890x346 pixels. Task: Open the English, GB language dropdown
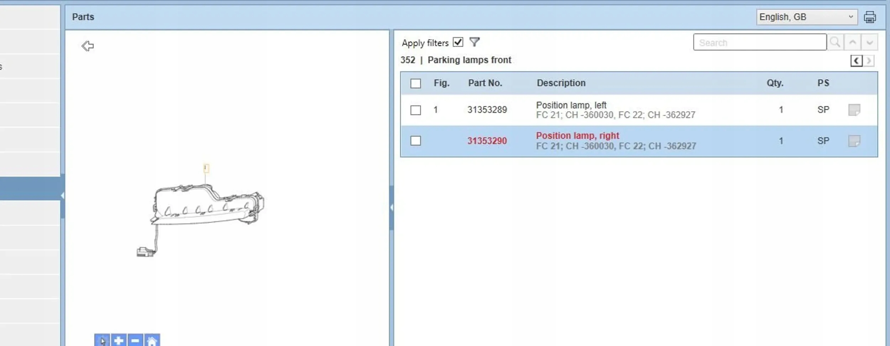(806, 17)
